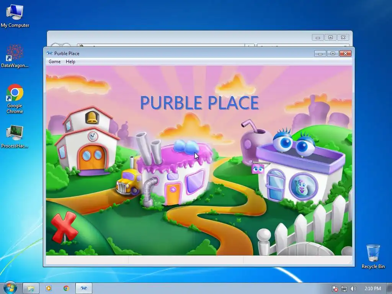392x294 pixels.
Task: Click the pink Purble sign on shop
Action: pyautogui.click(x=258, y=169)
